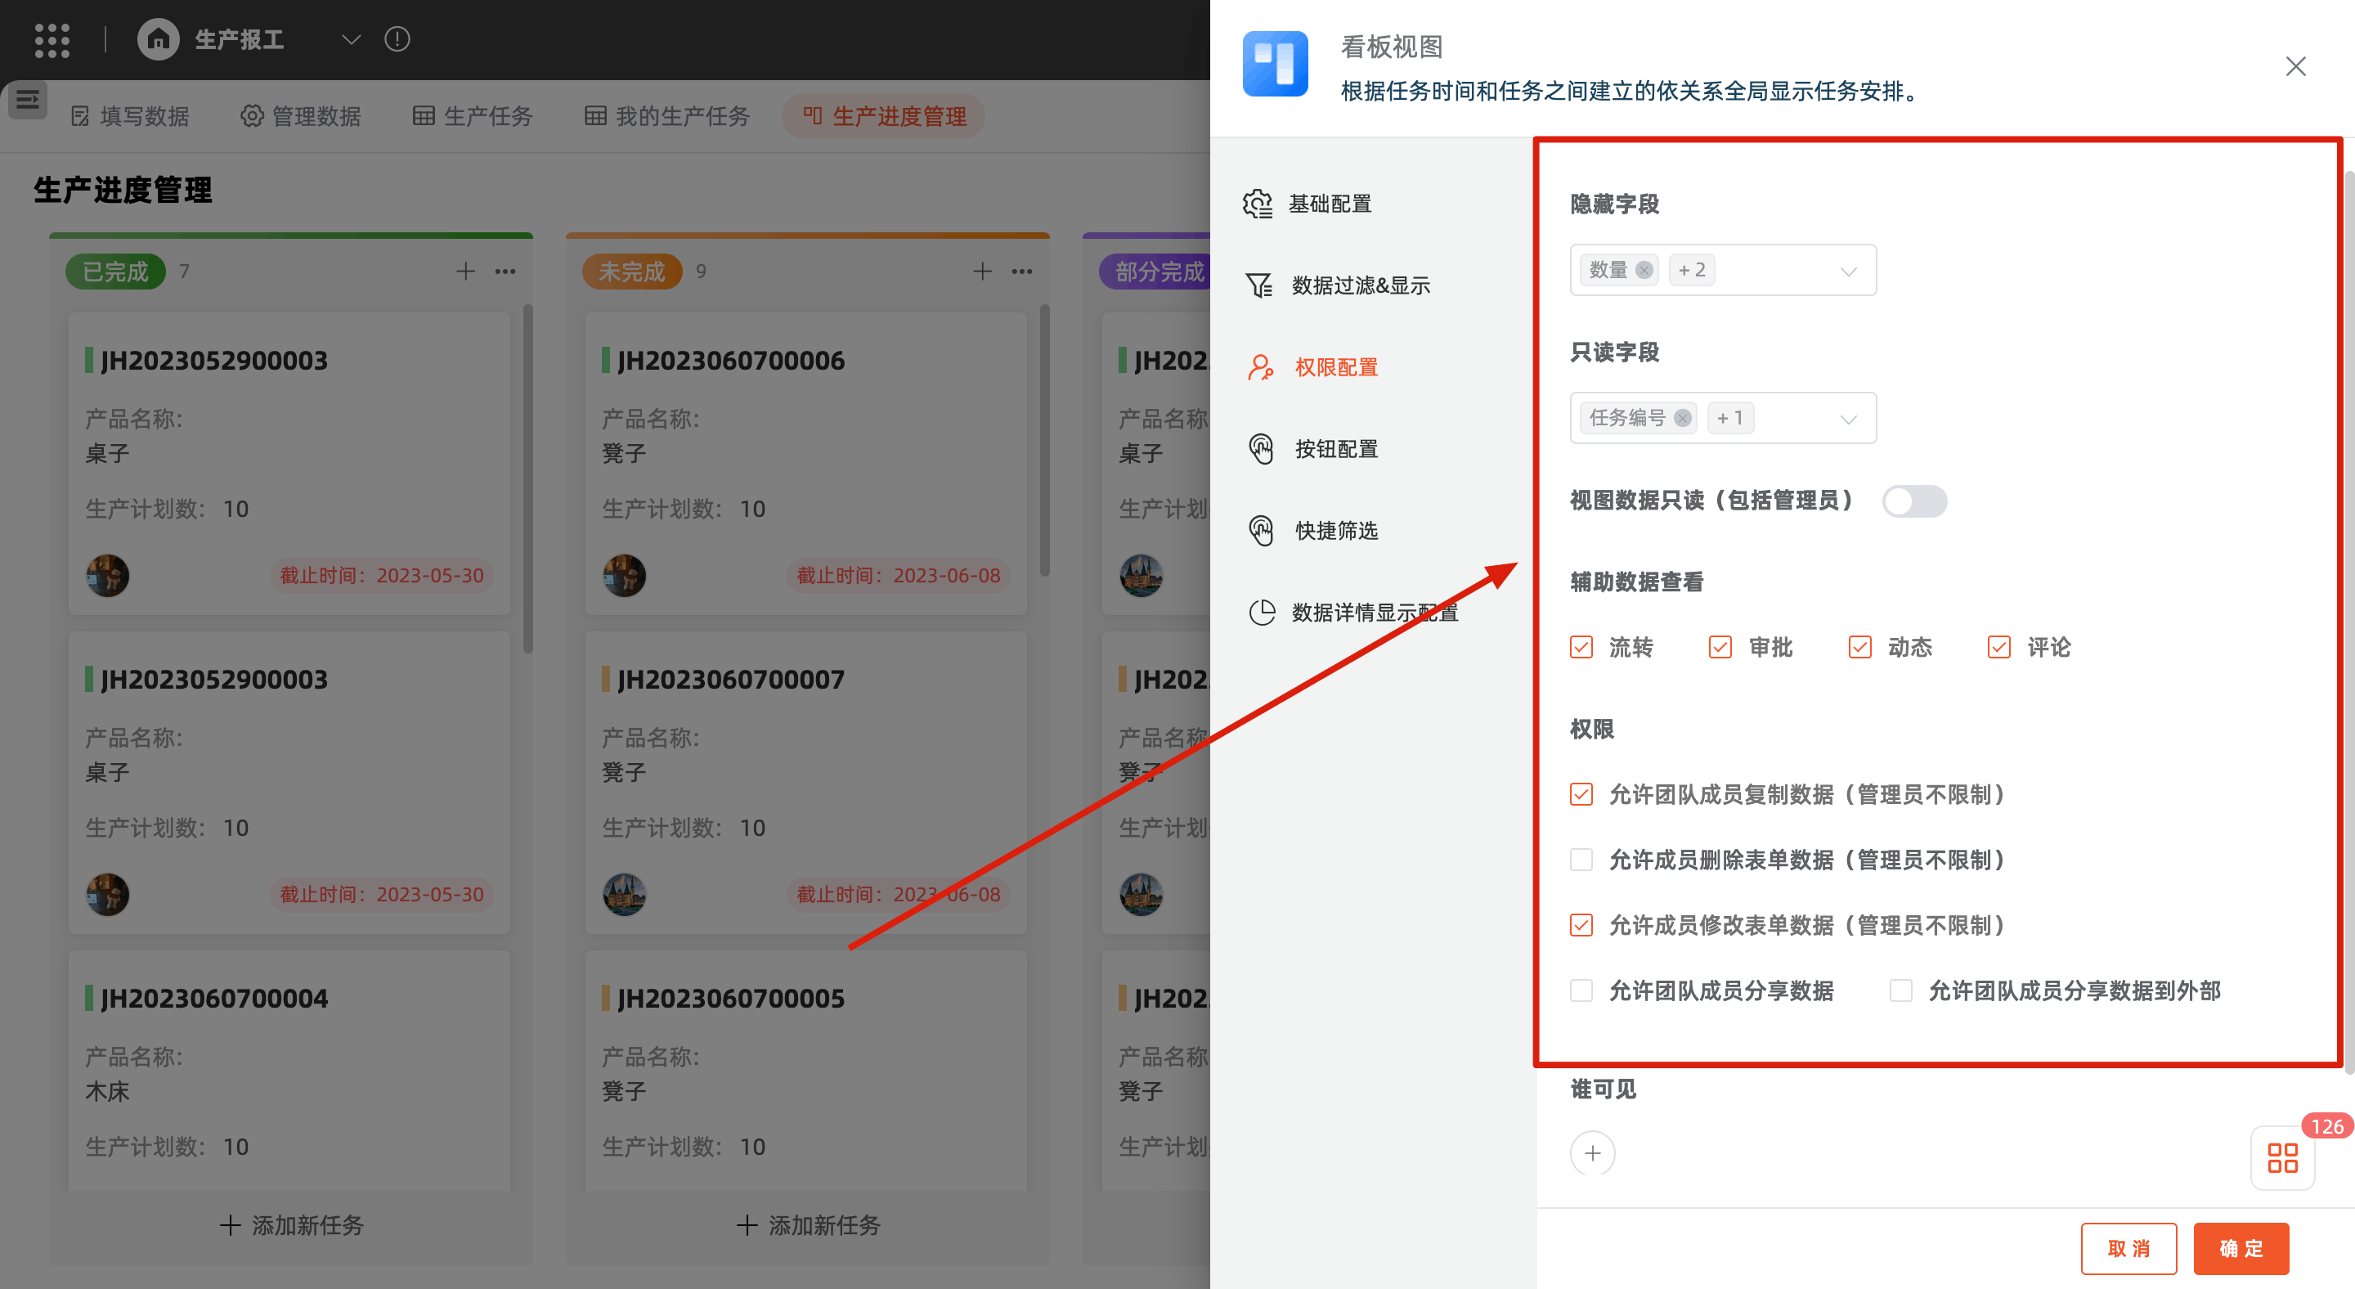Add card in 已完成 column with plus icon

pos(465,272)
